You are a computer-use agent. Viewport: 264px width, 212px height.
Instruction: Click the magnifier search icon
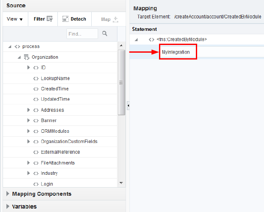coord(105,33)
